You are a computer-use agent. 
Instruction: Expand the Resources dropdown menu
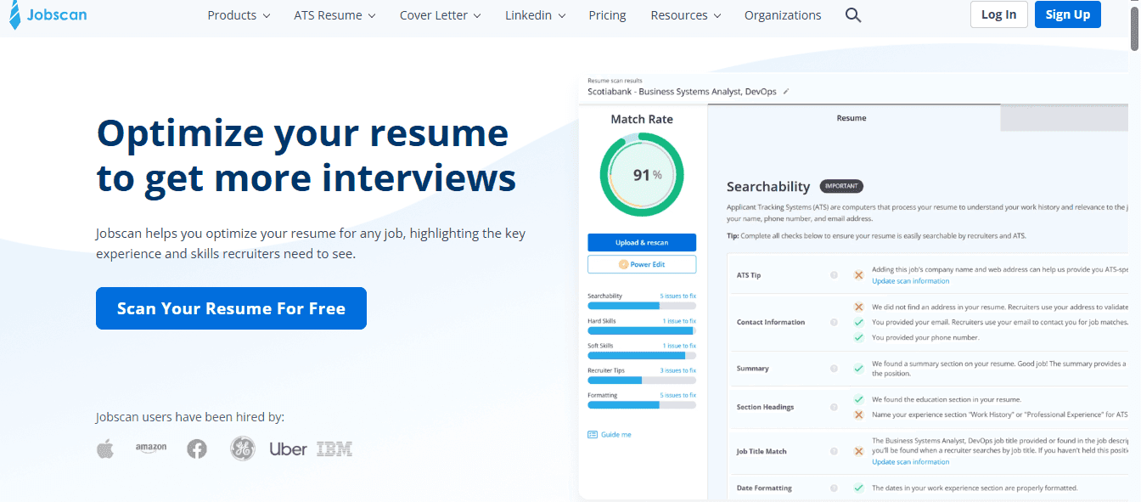[686, 15]
